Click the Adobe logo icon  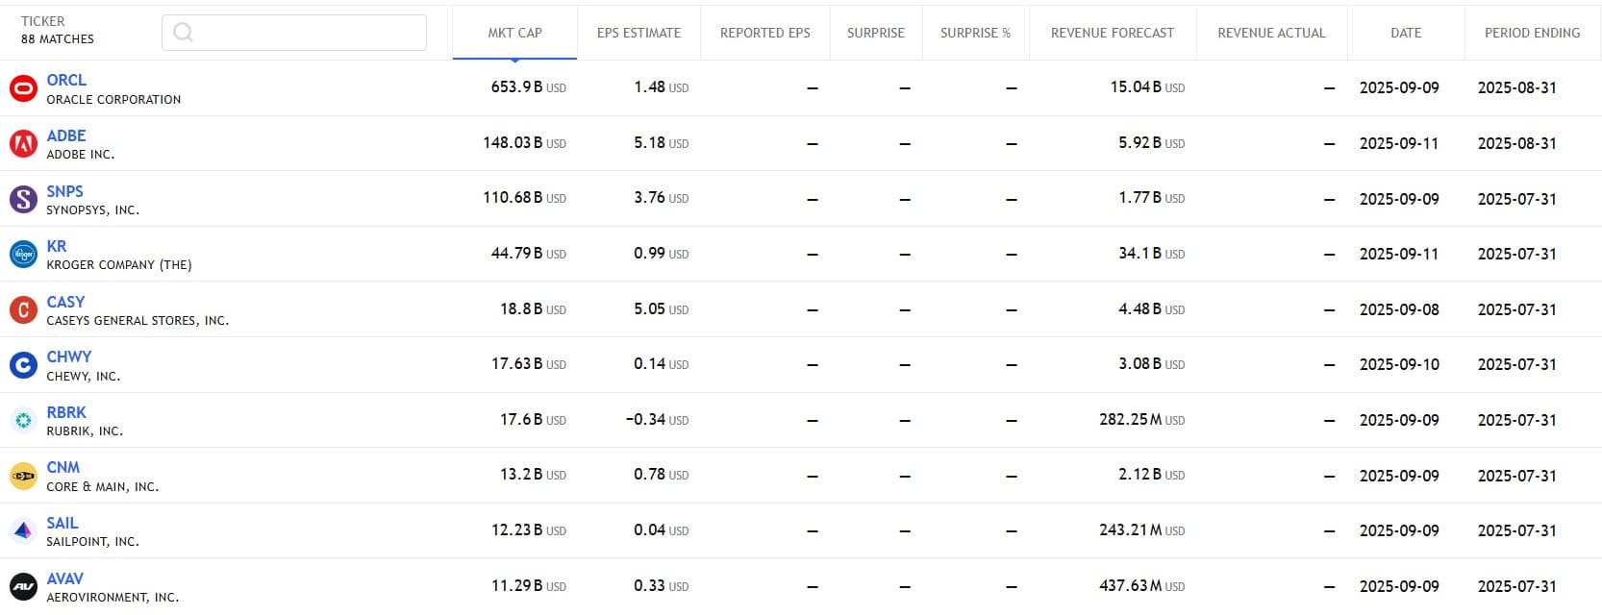pyautogui.click(x=23, y=144)
